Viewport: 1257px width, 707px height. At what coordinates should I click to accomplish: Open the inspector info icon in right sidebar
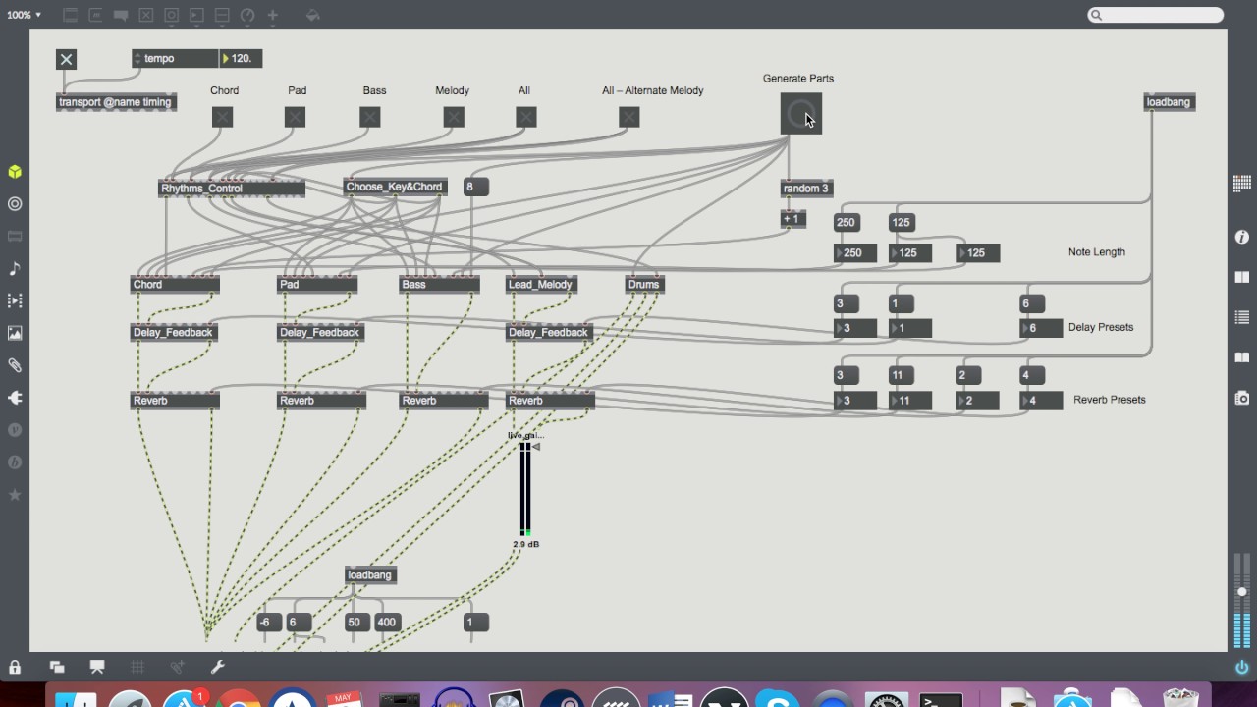pos(1241,237)
